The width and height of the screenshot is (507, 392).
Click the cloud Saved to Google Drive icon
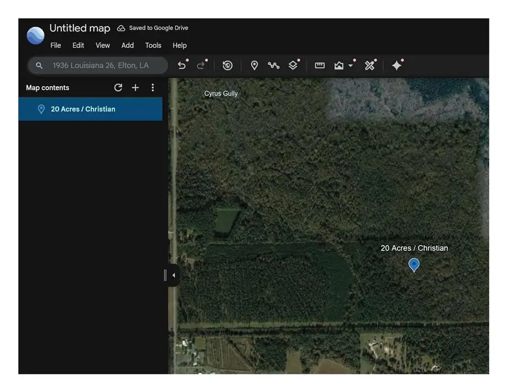click(x=121, y=28)
